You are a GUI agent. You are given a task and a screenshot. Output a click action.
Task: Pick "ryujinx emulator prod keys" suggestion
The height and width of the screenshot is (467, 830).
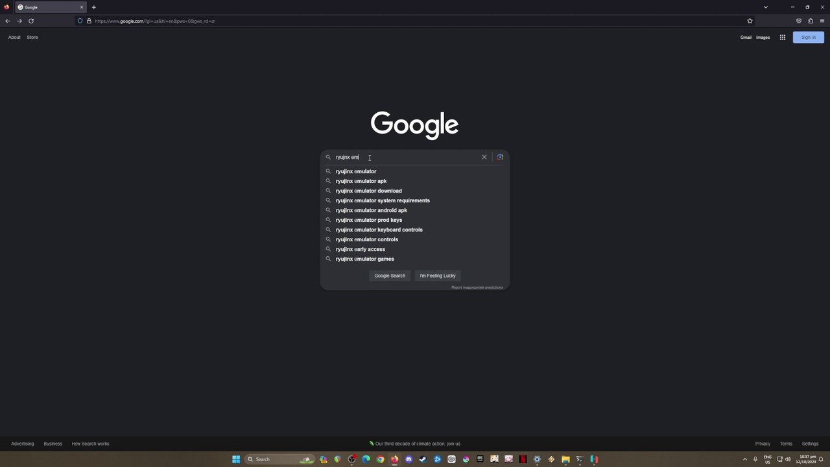(415, 220)
